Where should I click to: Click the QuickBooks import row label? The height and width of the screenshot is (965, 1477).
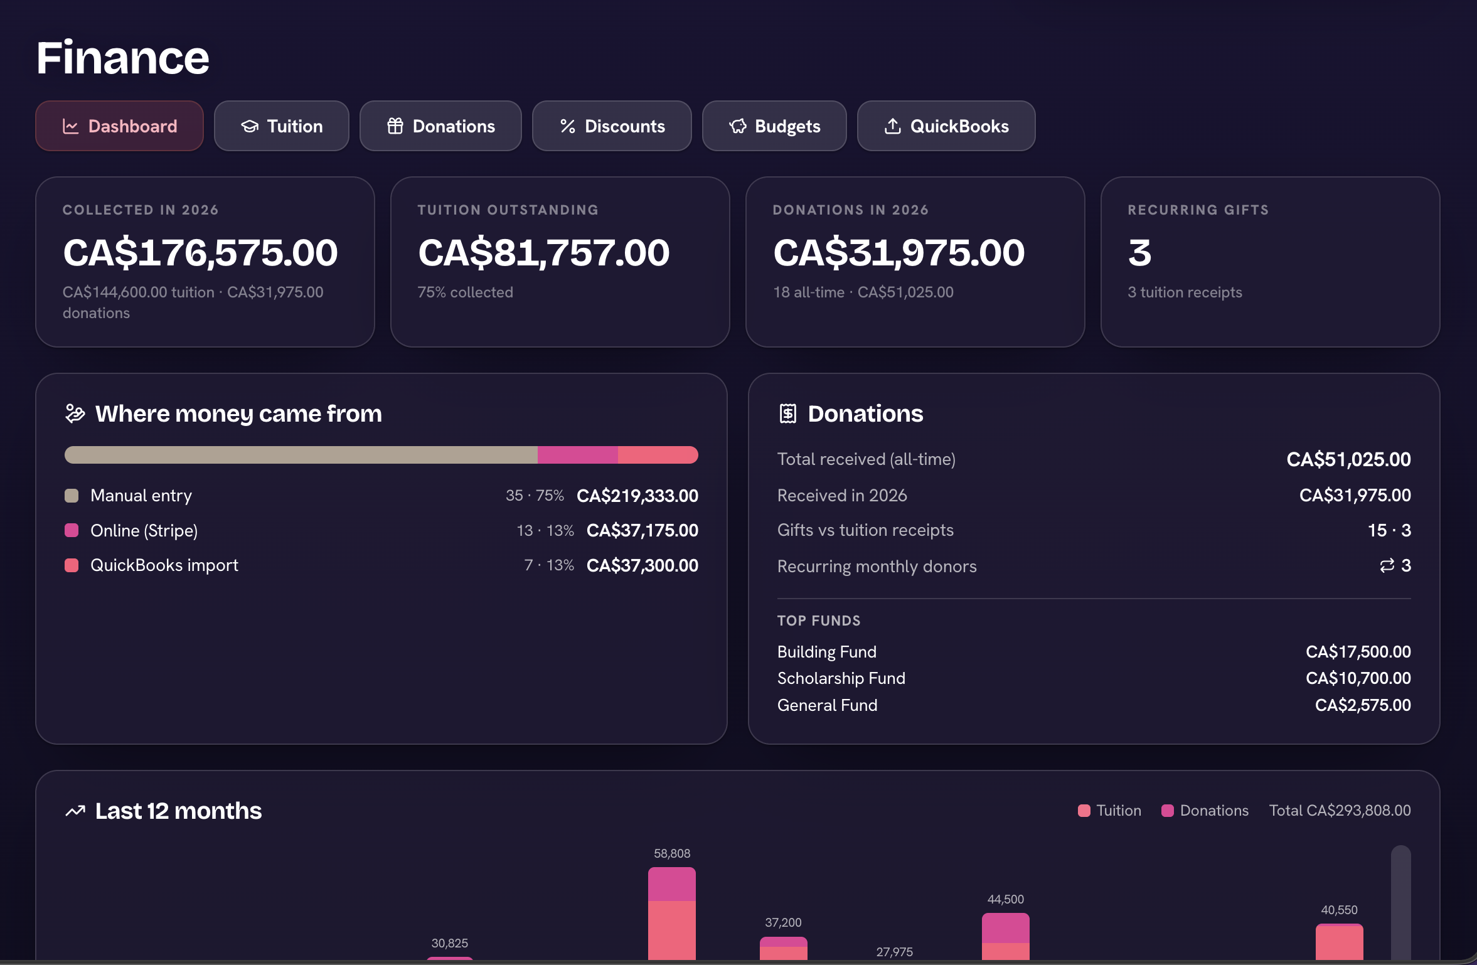pyautogui.click(x=164, y=565)
